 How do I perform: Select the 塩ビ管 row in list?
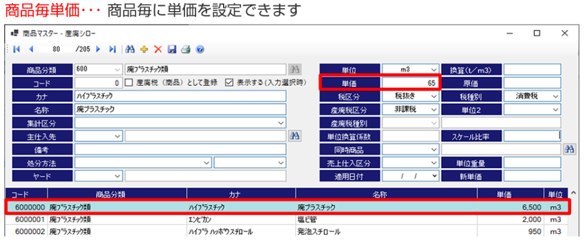[x=286, y=219]
